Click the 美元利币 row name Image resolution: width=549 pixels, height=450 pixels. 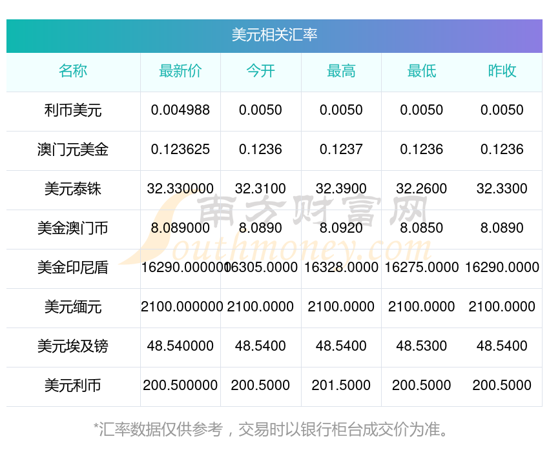click(x=73, y=386)
